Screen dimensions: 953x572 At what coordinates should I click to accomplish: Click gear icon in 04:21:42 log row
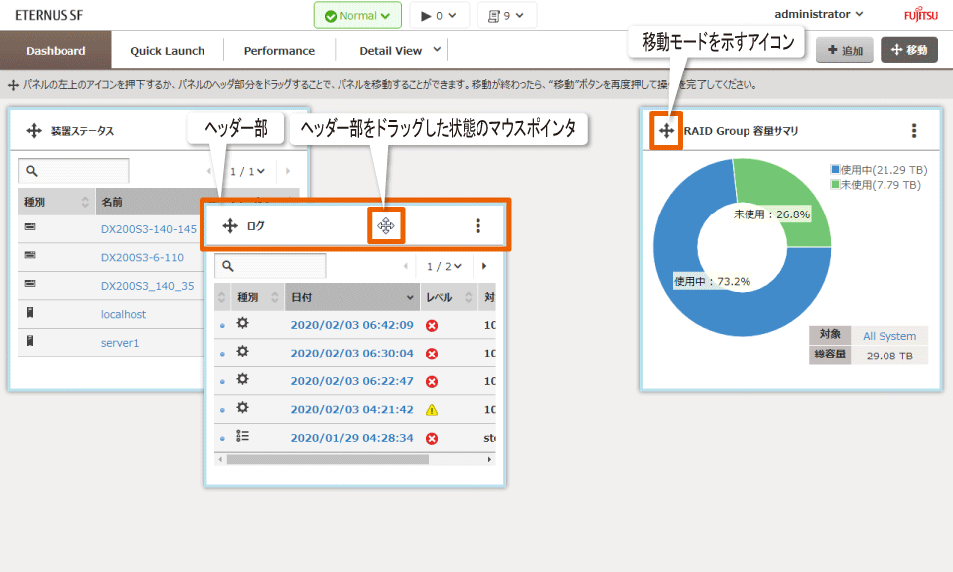pyautogui.click(x=242, y=407)
